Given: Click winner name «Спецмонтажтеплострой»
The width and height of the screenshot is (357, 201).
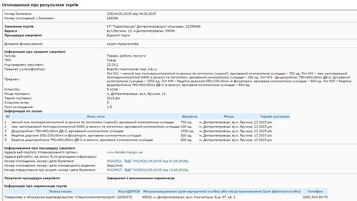Looking at the screenshot, I should (x=60, y=197).
